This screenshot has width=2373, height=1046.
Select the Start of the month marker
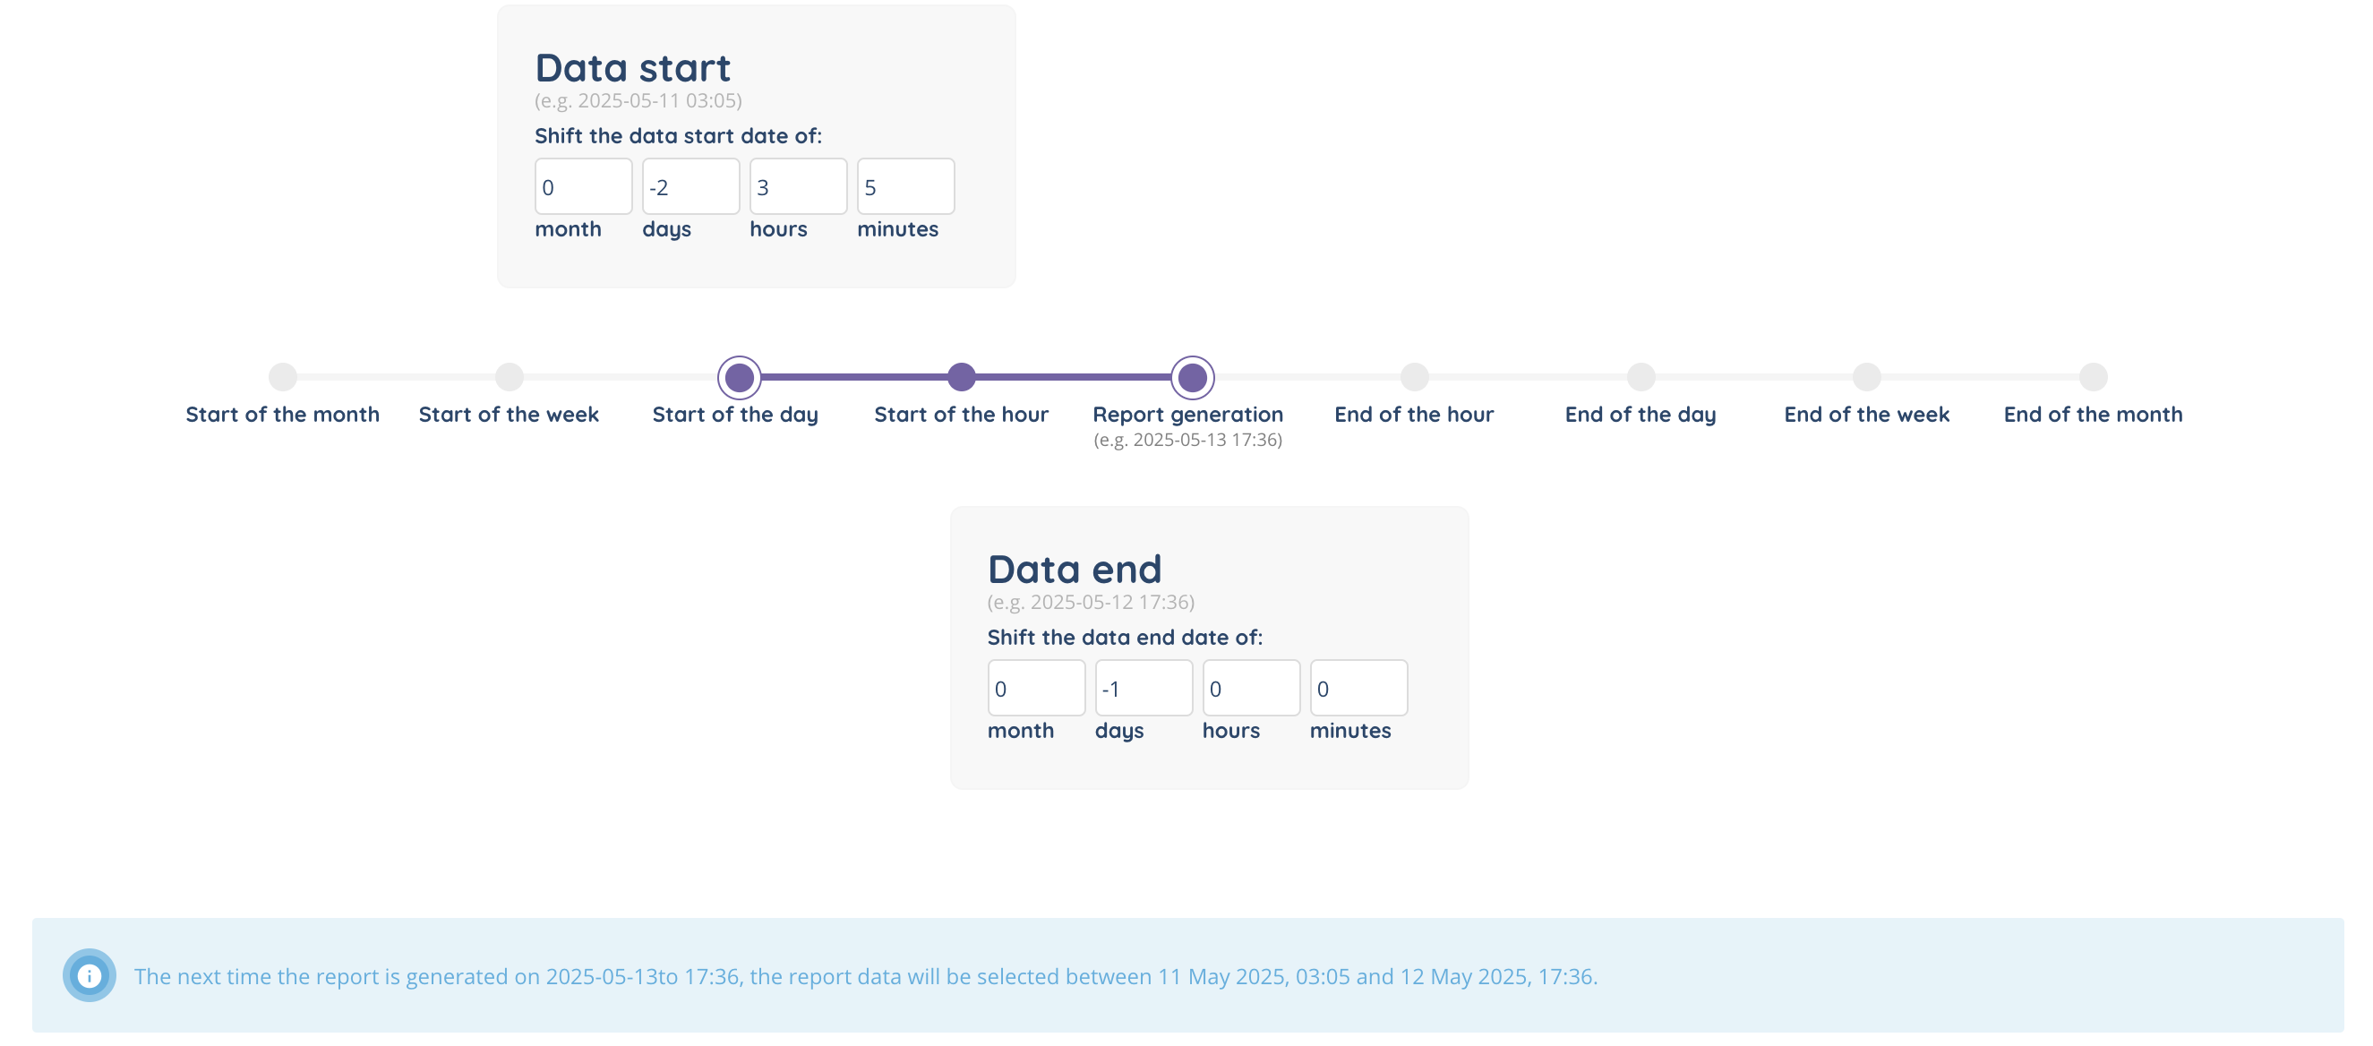tap(283, 377)
